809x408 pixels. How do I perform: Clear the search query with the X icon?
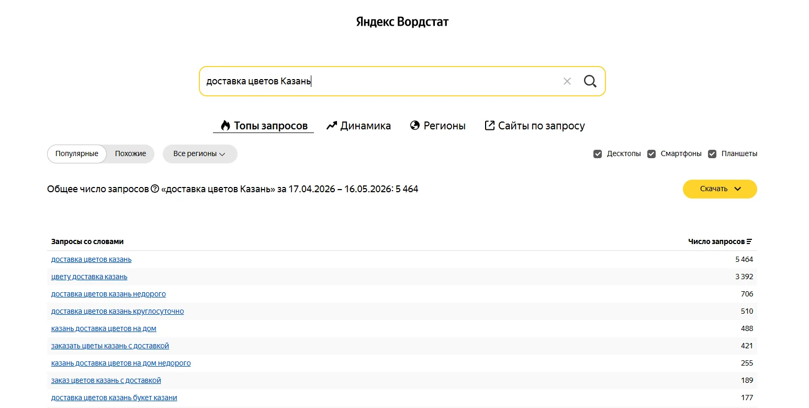pyautogui.click(x=567, y=81)
